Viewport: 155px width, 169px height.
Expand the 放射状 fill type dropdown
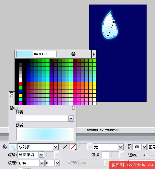tap(56, 147)
